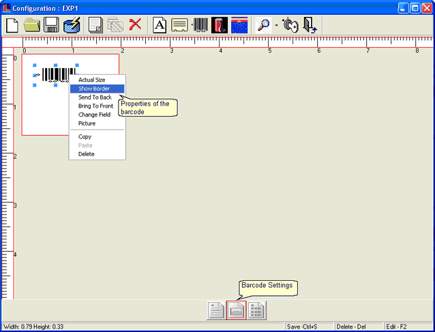Minimize the Configuration window
This screenshot has width=435, height=332.
(403, 8)
